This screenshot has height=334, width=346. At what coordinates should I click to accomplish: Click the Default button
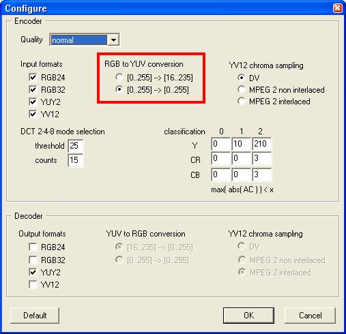[x=35, y=316]
